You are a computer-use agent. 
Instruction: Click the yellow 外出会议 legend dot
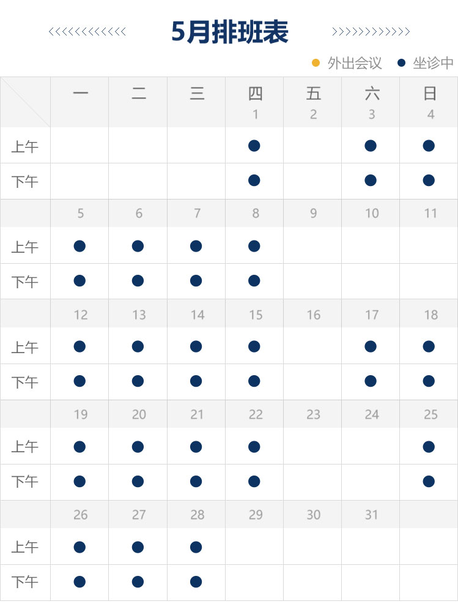click(316, 63)
